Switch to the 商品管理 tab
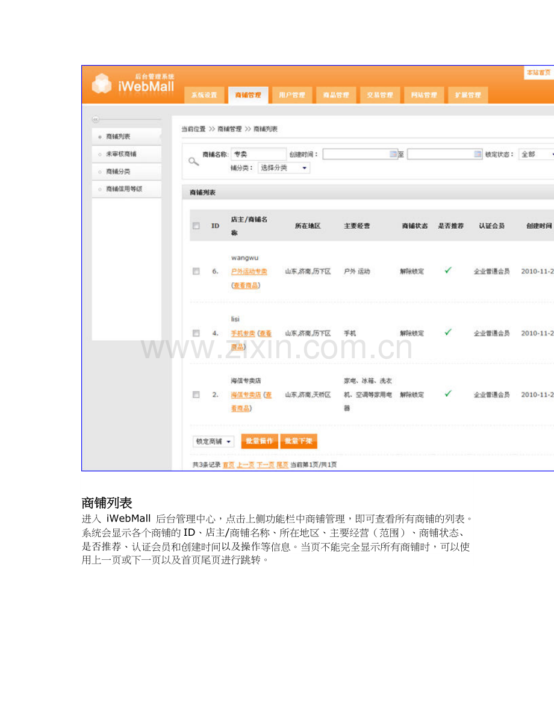The image size is (554, 717). [335, 95]
